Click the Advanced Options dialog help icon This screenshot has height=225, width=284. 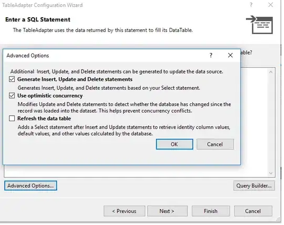pyautogui.click(x=211, y=55)
